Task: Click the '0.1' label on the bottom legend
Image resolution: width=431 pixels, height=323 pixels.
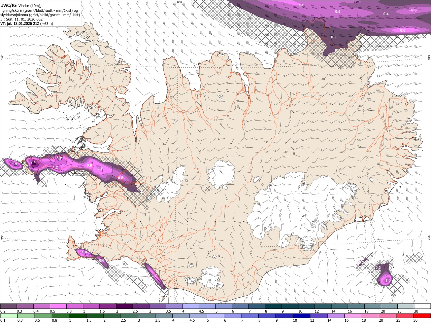Action: coord(2,320)
